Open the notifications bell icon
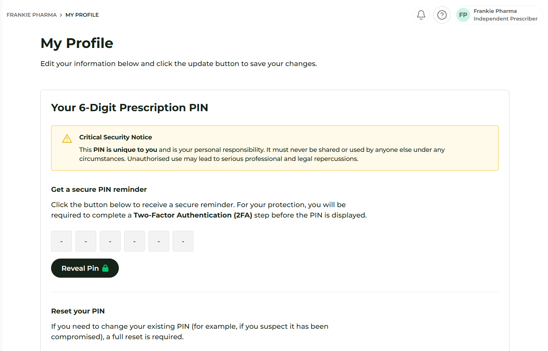 421,15
